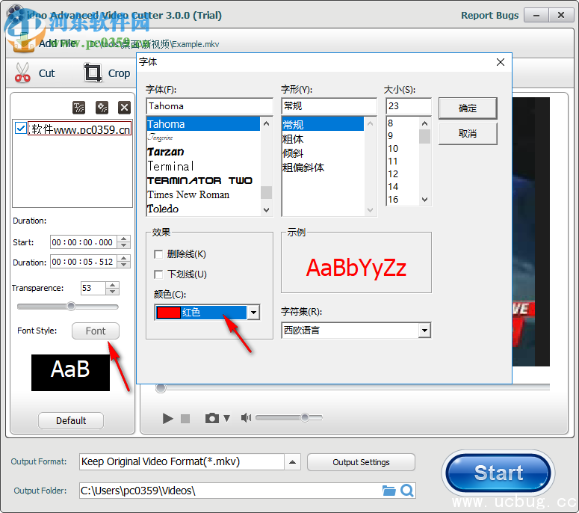Close the 字体 font dialog
Image resolution: width=579 pixels, height=513 pixels.
[x=501, y=62]
